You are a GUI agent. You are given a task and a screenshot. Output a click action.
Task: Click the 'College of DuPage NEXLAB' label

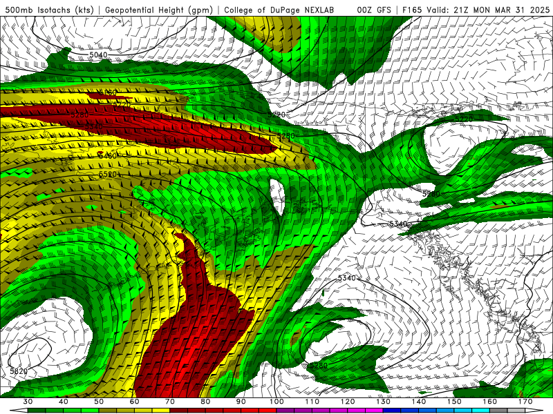279,10
